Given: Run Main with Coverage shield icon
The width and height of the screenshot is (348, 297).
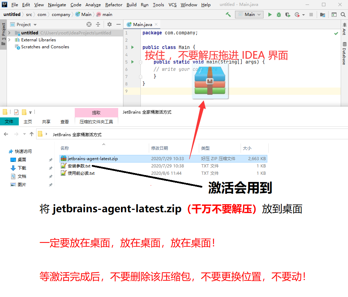Looking at the screenshot, I should tap(289, 15).
